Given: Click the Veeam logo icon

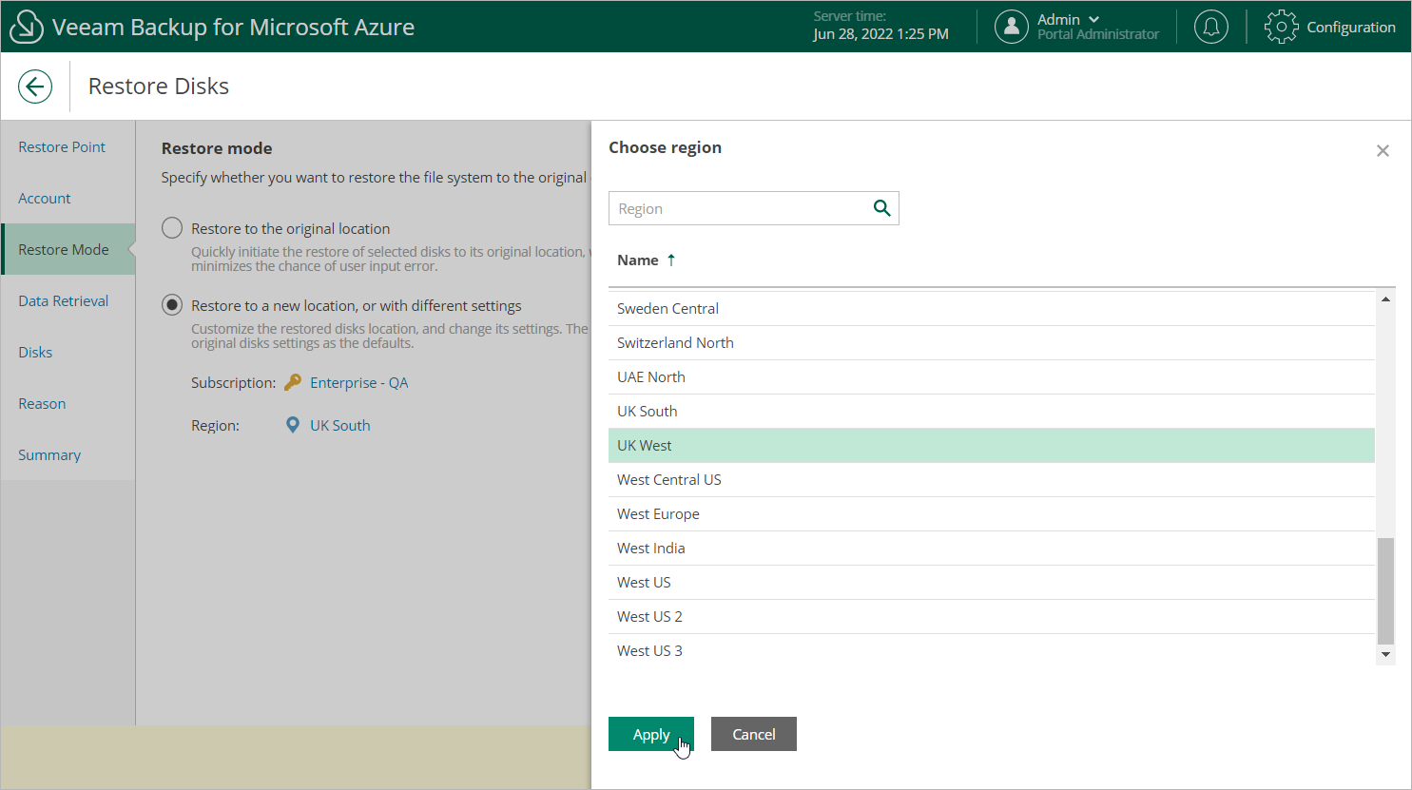Looking at the screenshot, I should coord(26,27).
